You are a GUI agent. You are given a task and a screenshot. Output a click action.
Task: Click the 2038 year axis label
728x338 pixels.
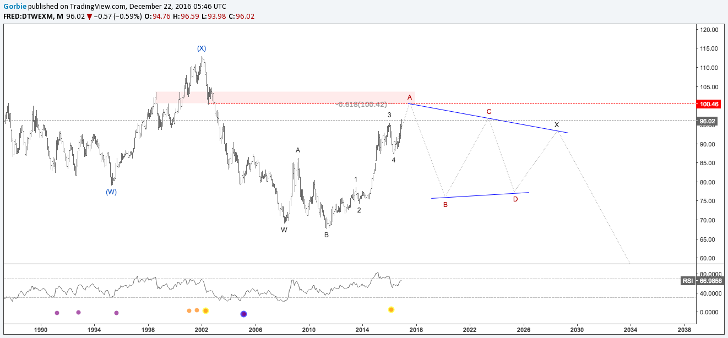[x=684, y=330]
